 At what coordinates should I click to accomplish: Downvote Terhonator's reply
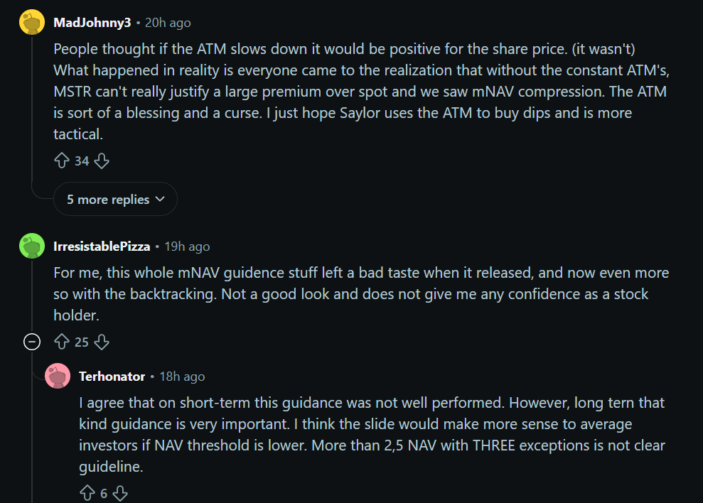[120, 493]
